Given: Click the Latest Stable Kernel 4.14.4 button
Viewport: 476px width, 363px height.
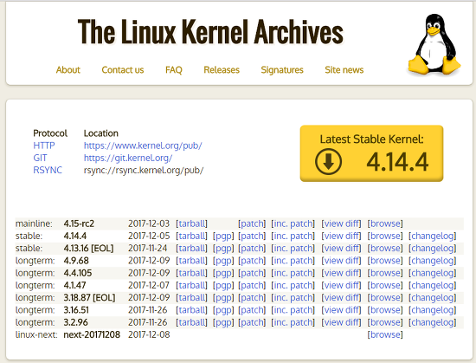Looking at the screenshot, I should (x=371, y=153).
